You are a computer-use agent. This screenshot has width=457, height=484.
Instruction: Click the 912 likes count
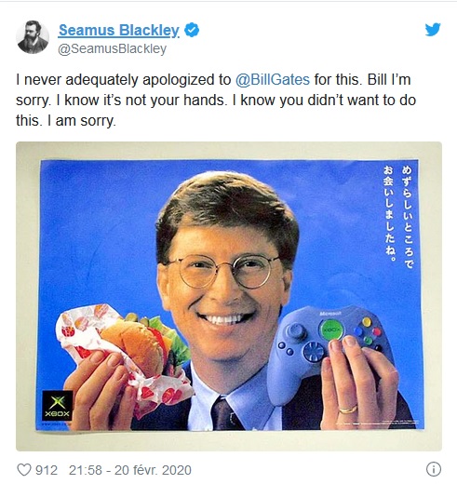(47, 470)
